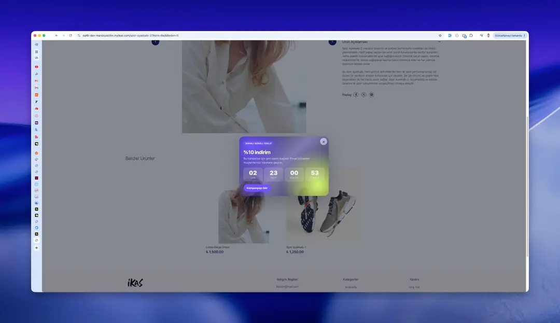Click the Kategoriler footer heading

tap(351, 279)
